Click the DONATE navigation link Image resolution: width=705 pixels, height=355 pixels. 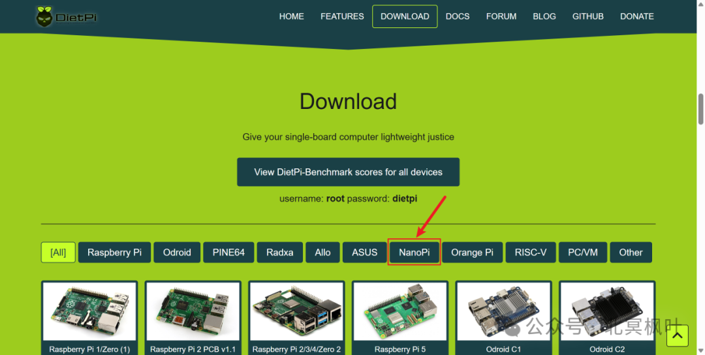pyautogui.click(x=636, y=16)
